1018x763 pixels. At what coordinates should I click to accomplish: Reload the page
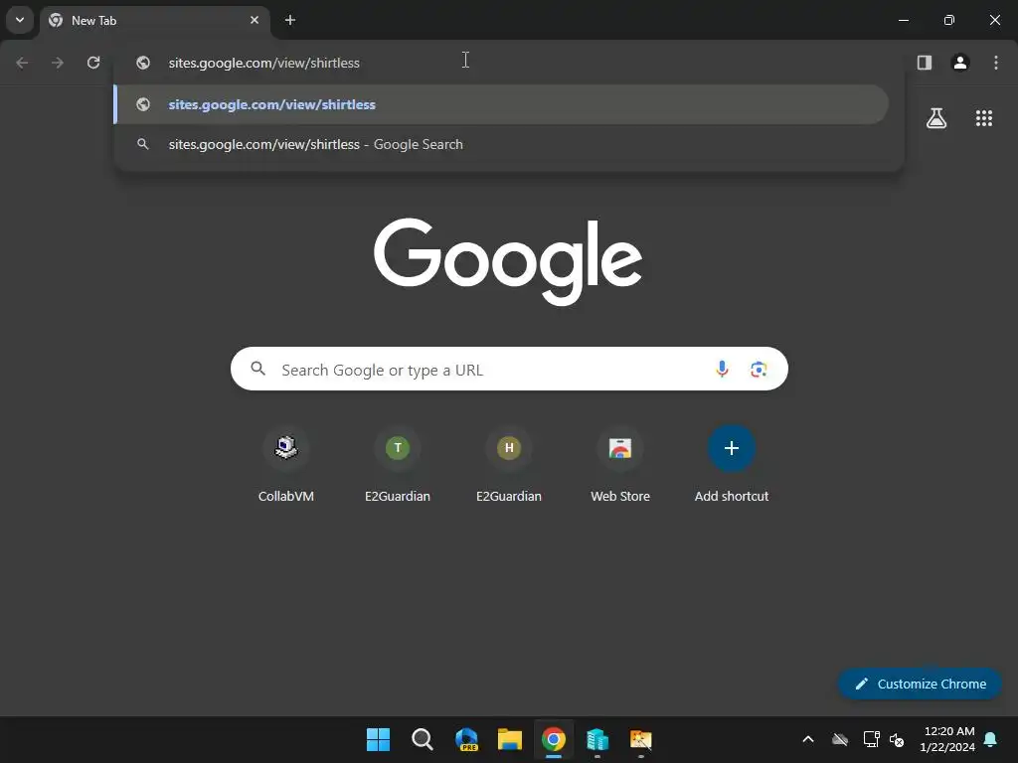(93, 63)
